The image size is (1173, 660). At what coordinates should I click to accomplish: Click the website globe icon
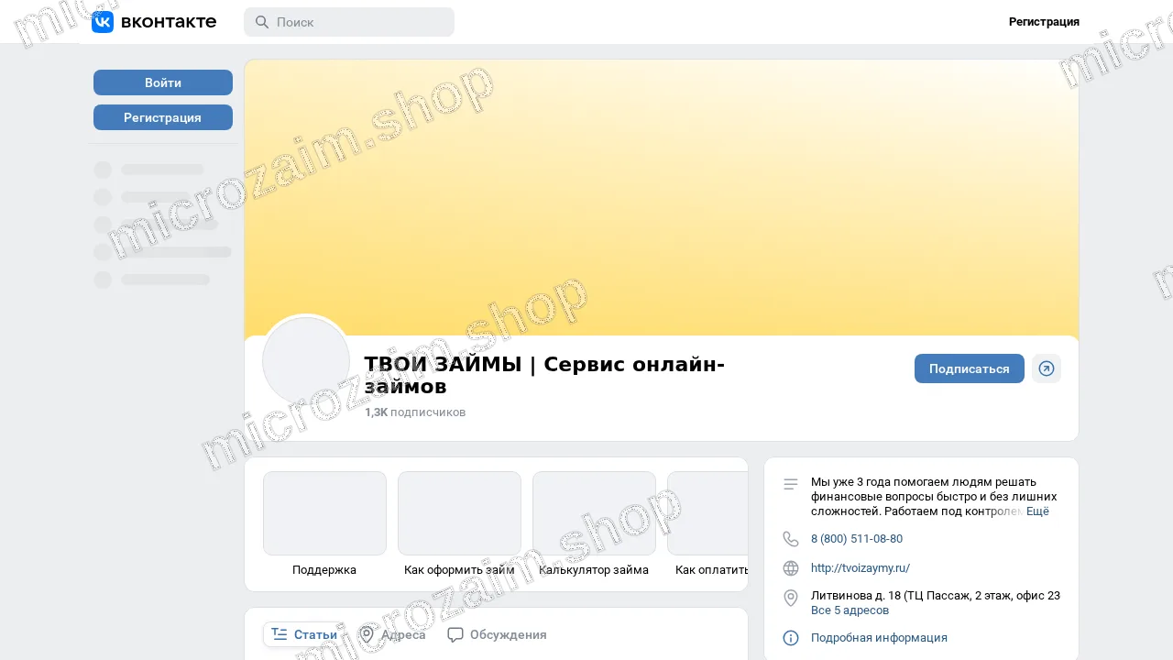click(x=791, y=568)
